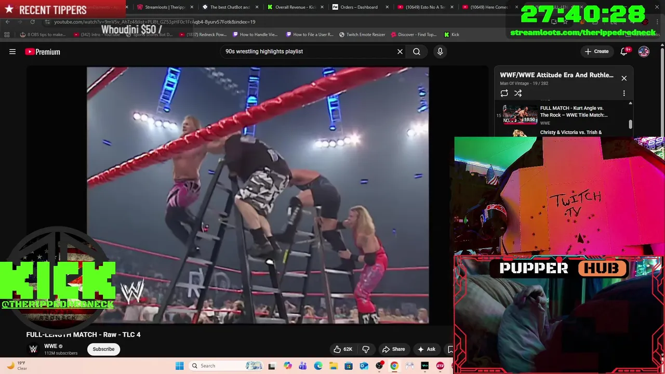
Task: Switch to Streamloots browser tab
Action: 164,7
